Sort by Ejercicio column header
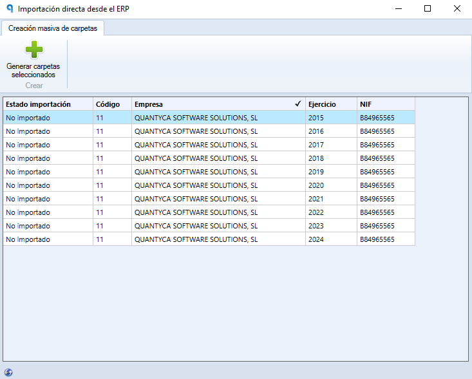The width and height of the screenshot is (472, 379). point(331,104)
